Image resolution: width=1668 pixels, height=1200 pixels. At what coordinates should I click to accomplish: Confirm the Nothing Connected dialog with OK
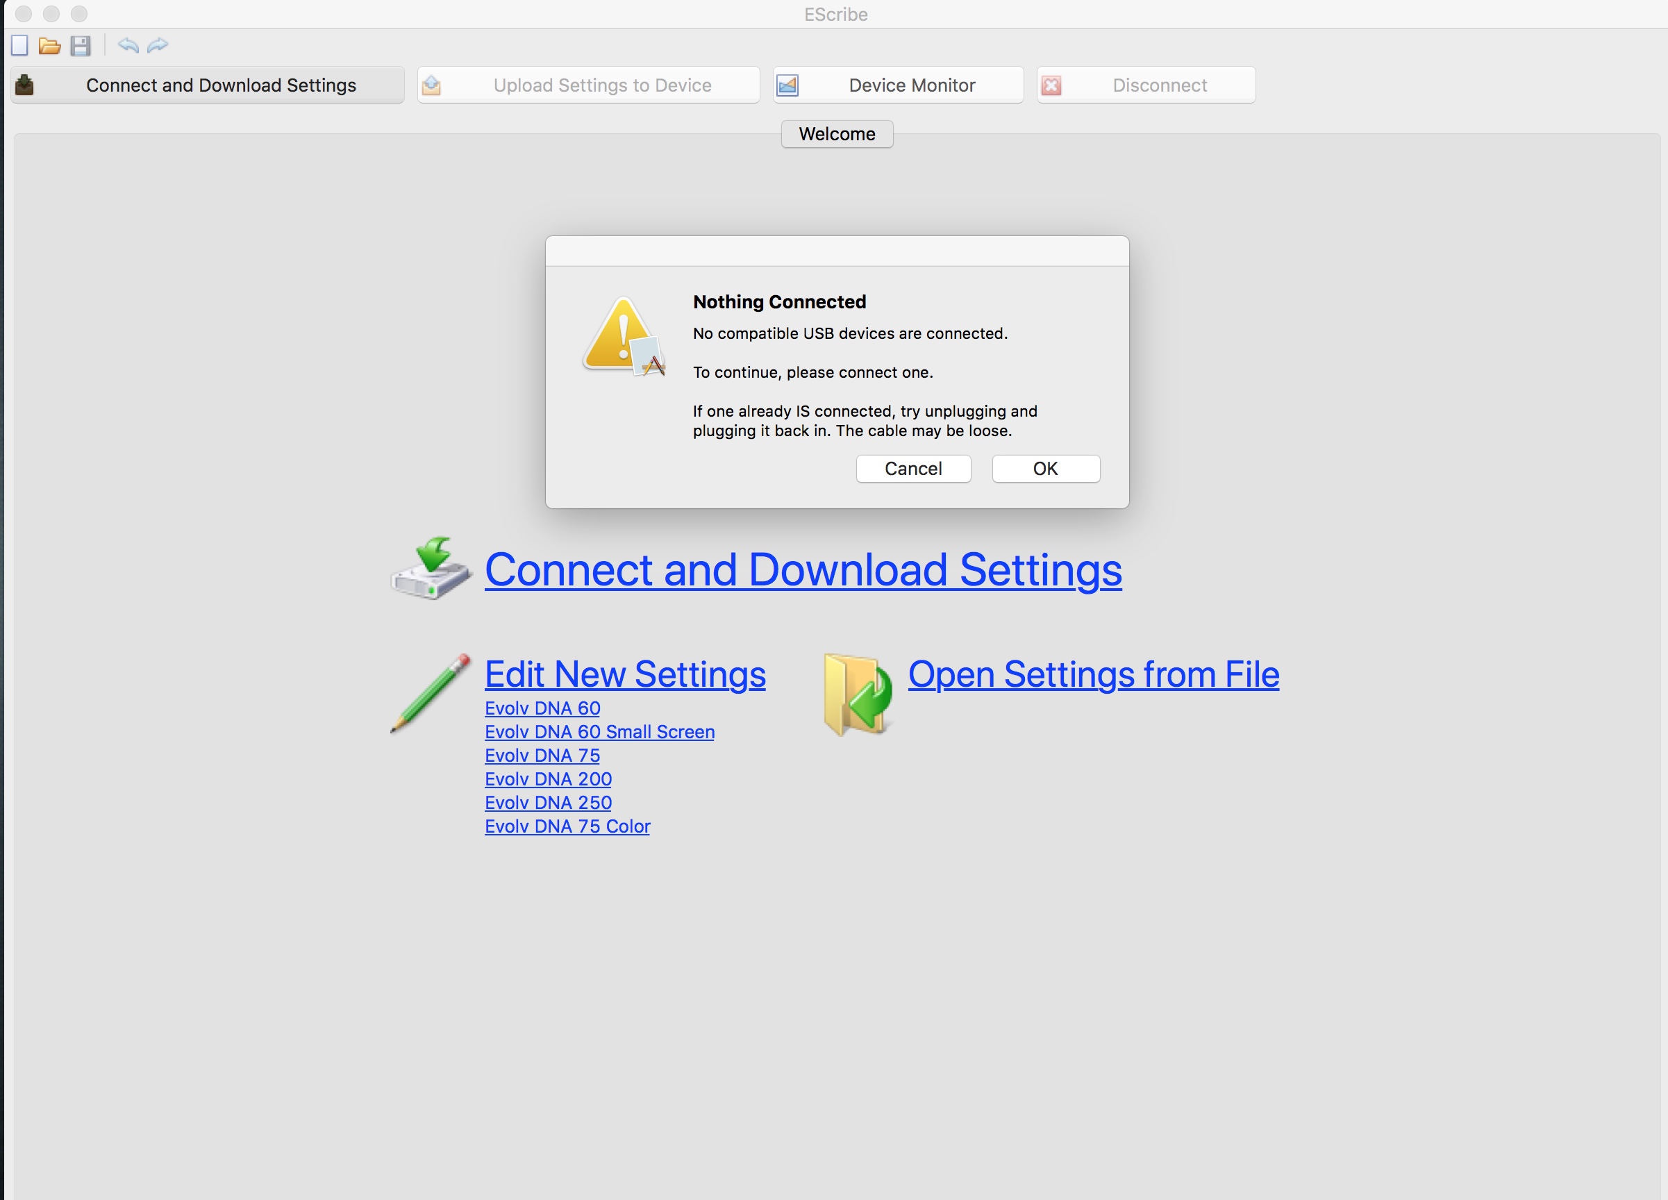point(1046,468)
